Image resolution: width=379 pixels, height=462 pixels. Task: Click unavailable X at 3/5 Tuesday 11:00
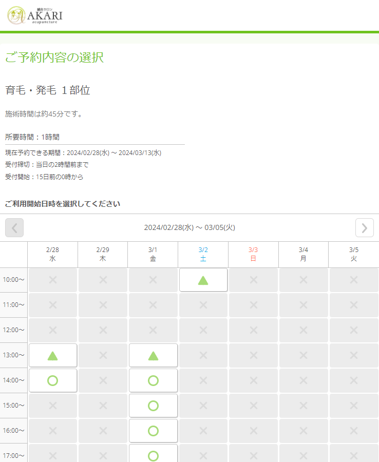click(354, 305)
